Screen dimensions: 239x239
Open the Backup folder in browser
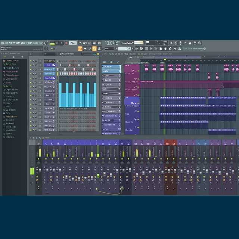pos(9,86)
